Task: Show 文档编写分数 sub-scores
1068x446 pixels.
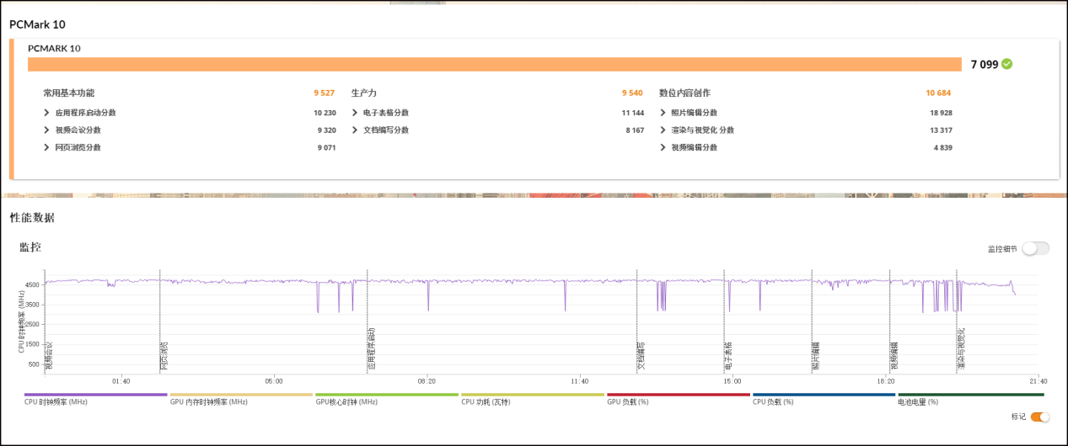Action: click(355, 130)
